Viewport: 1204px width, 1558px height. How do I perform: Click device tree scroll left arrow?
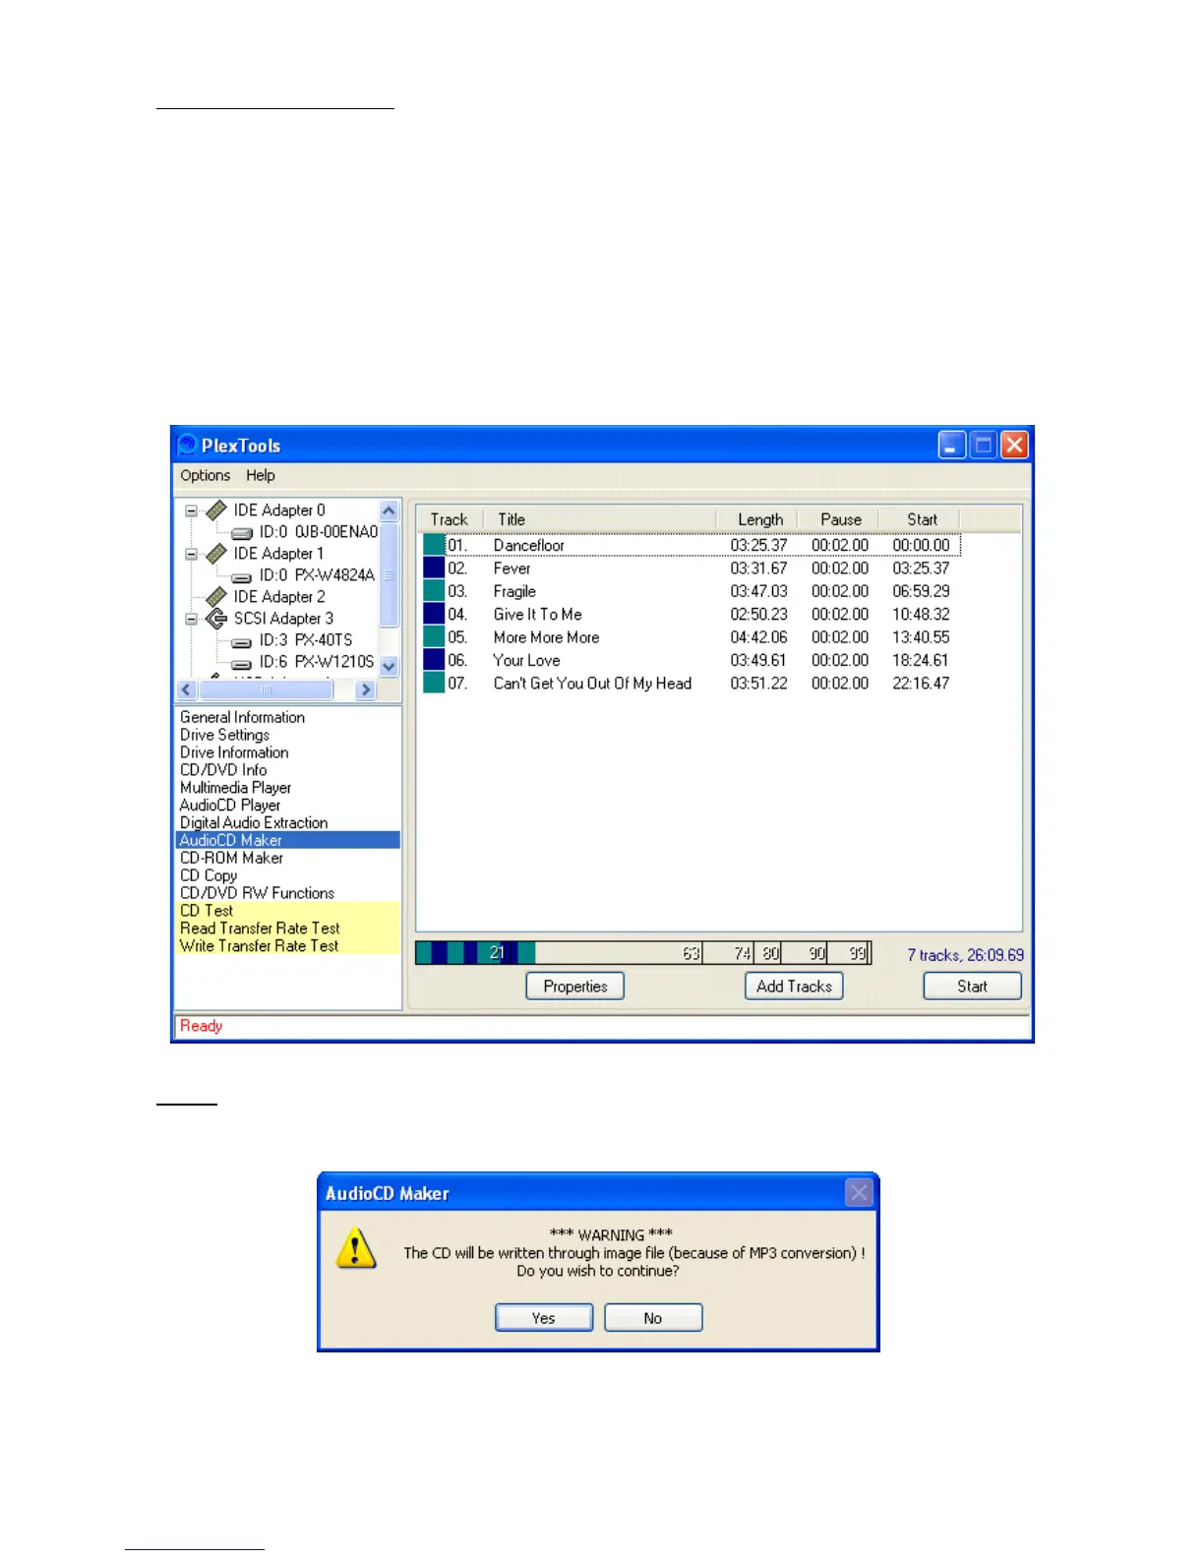(x=187, y=689)
